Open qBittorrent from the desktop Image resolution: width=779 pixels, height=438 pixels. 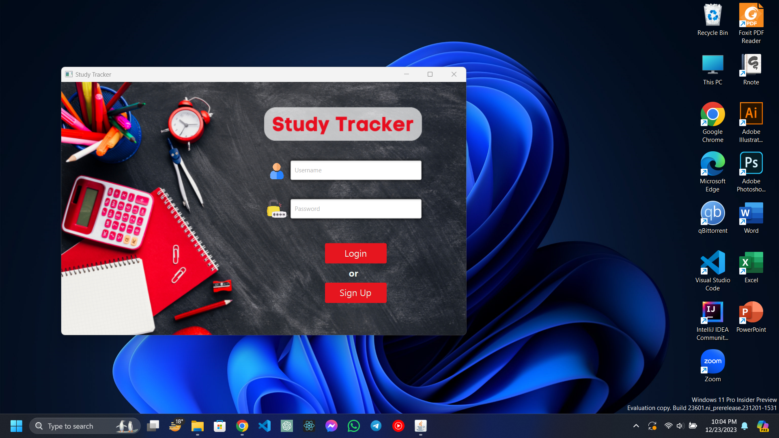pyautogui.click(x=712, y=213)
